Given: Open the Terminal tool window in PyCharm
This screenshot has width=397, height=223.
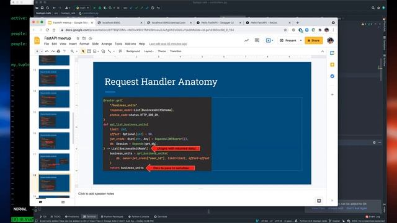Looking at the screenshot, I should pos(90,217).
